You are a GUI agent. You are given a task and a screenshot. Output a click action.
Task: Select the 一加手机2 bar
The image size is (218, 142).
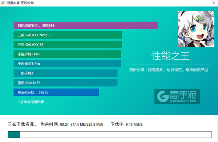point(65,73)
